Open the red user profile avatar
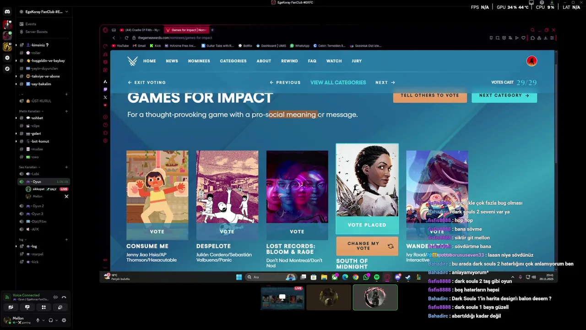This screenshot has height=330, width=586. (532, 61)
